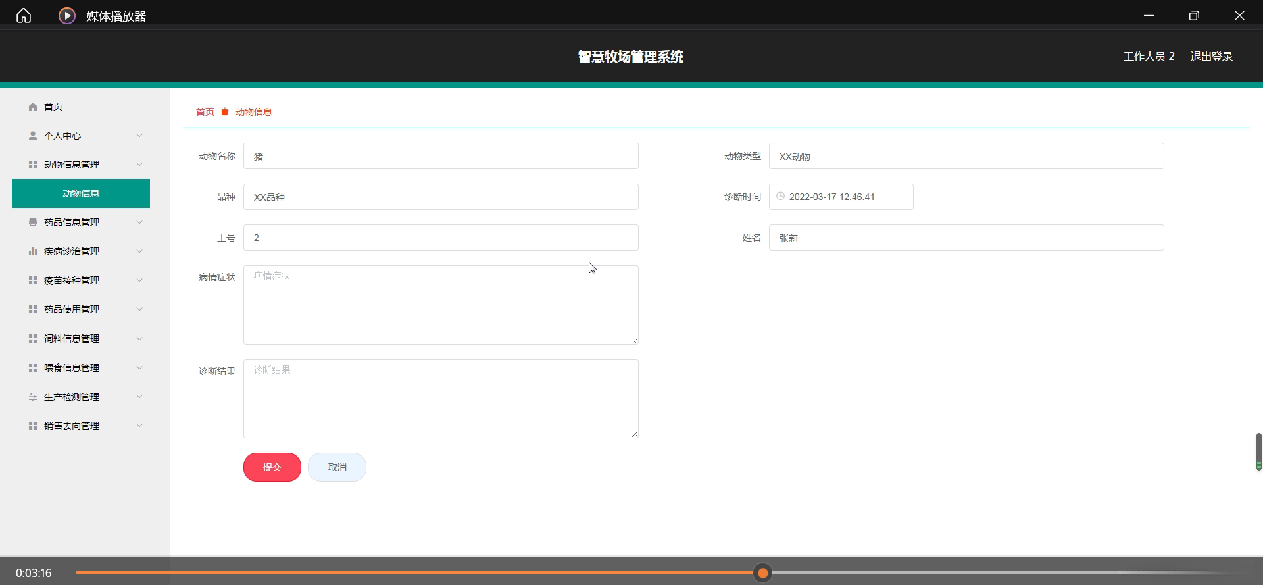Click the 动物类型 input field
1263x585 pixels.
point(966,156)
